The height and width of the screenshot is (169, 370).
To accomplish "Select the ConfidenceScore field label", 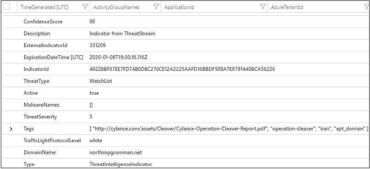I will pyautogui.click(x=43, y=22).
